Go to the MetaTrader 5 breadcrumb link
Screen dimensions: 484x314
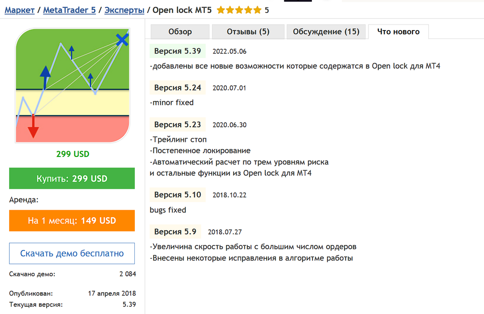coord(70,10)
